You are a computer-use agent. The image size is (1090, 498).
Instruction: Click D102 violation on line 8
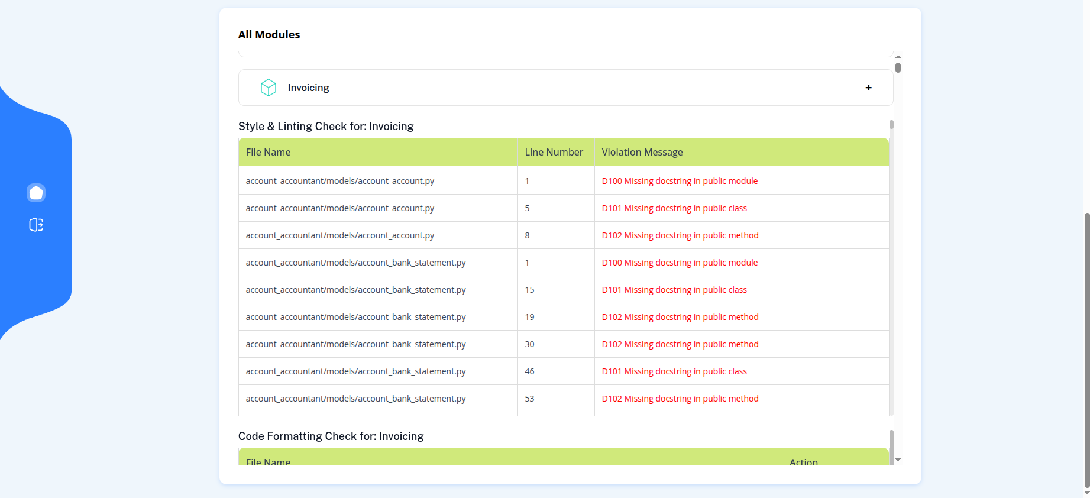point(680,235)
